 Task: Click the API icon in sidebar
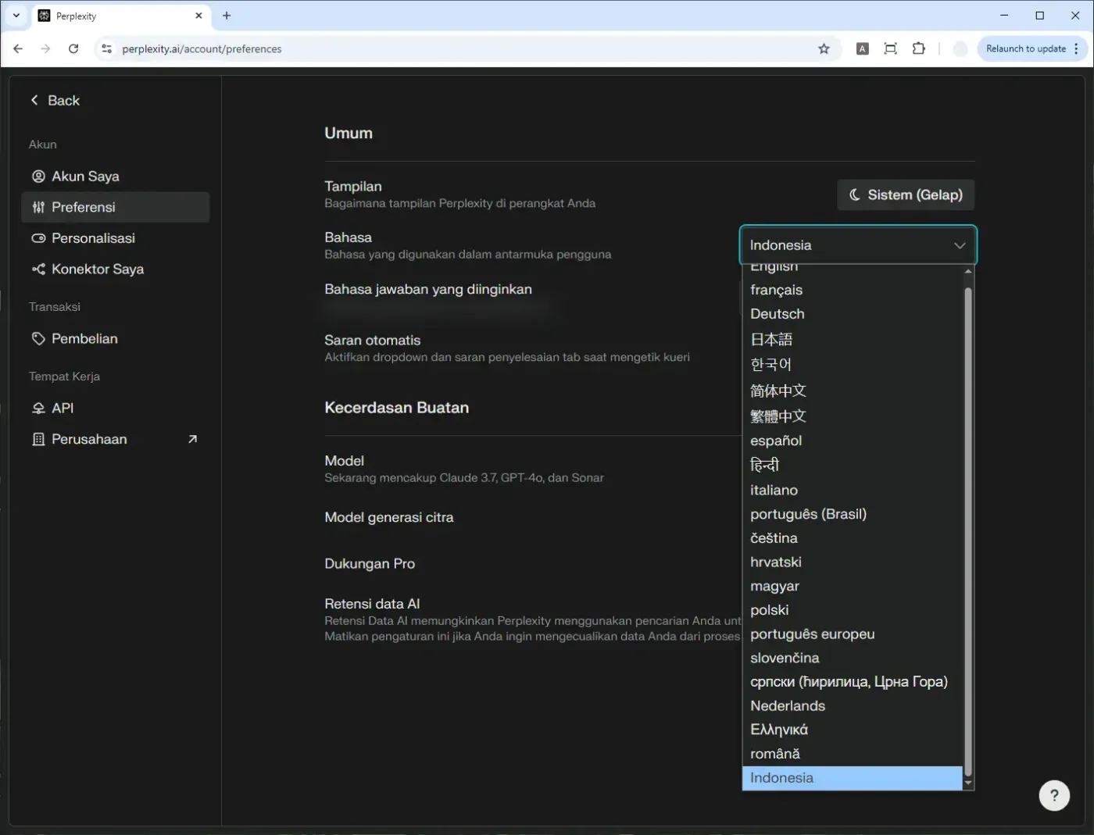(38, 409)
